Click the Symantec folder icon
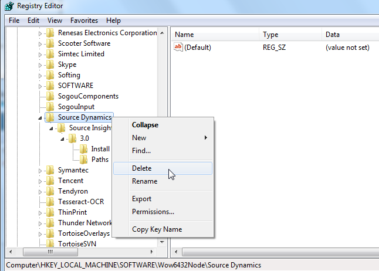The height and width of the screenshot is (271, 379). pyautogui.click(x=50, y=170)
